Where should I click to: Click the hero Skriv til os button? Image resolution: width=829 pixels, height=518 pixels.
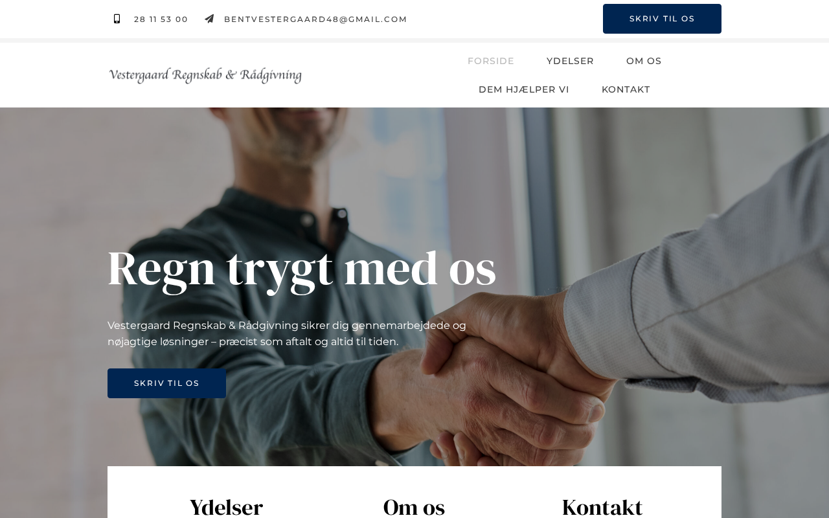point(166,383)
